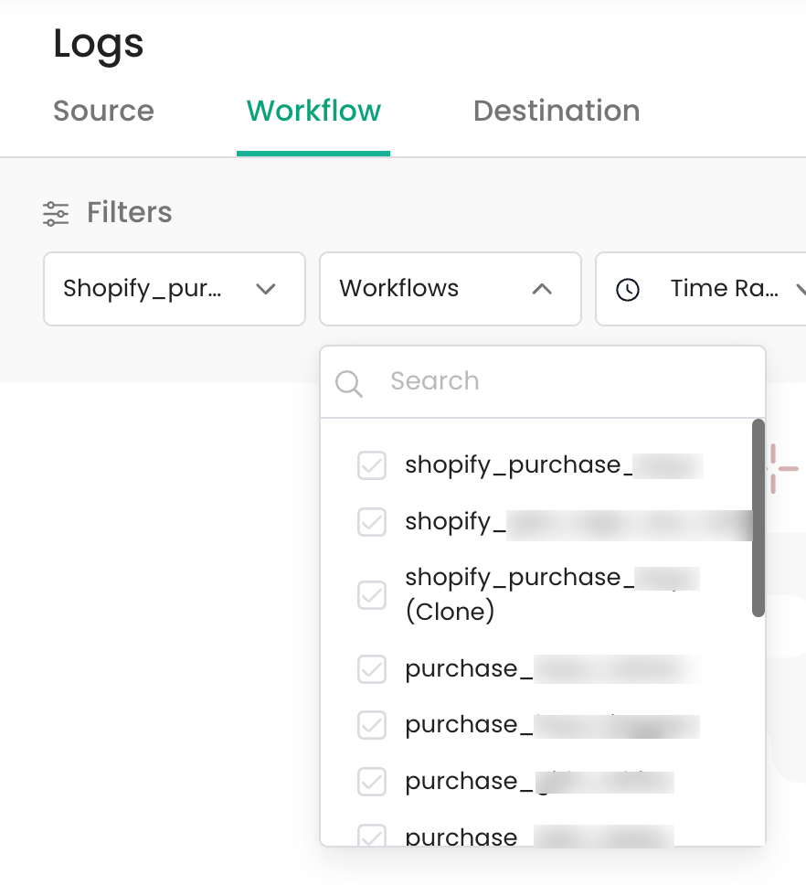The image size is (806, 896).
Task: Toggle the second checkbox in the workflow list
Action: [x=372, y=522]
